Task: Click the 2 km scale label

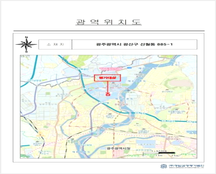Action: [175, 155]
